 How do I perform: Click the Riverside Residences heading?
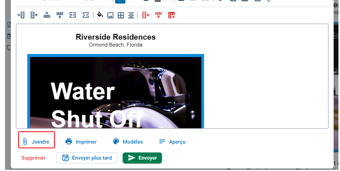click(x=116, y=37)
